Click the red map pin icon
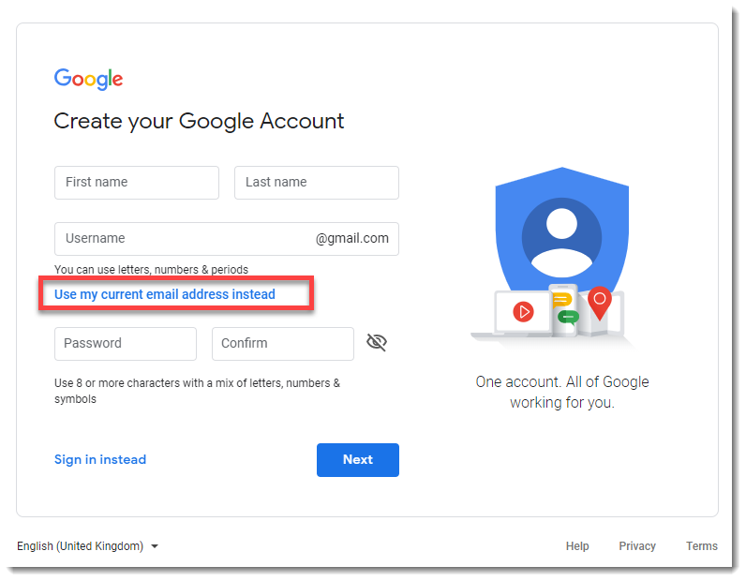Screen dimensions: 746x581 pos(600,303)
